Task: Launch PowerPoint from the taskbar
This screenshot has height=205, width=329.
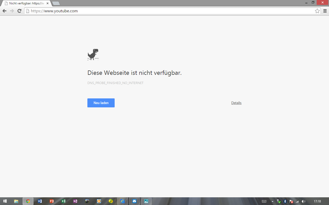Action: tap(52, 201)
